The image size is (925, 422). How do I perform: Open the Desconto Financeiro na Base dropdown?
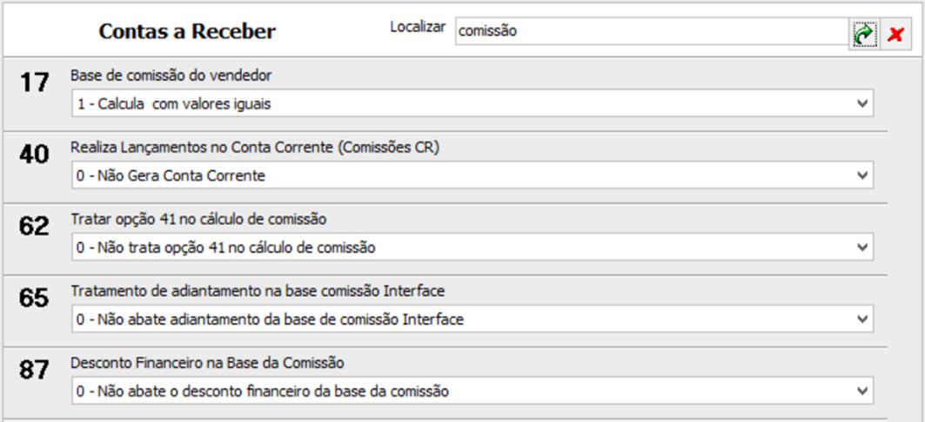[473, 391]
